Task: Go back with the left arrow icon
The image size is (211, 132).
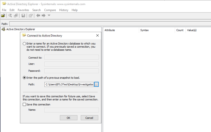Action: pyautogui.click(x=38, y=15)
